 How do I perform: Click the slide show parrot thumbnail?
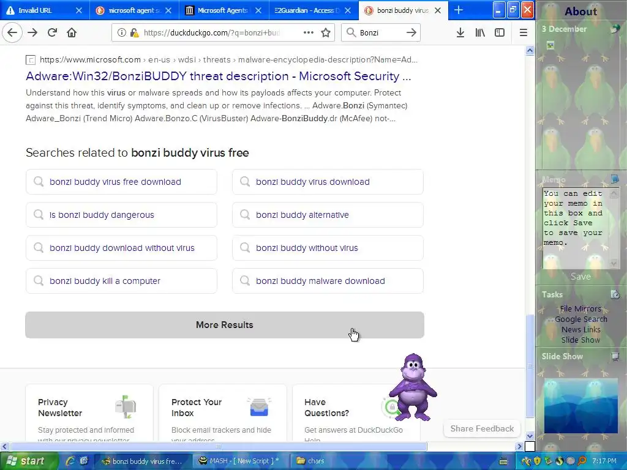pos(580,406)
